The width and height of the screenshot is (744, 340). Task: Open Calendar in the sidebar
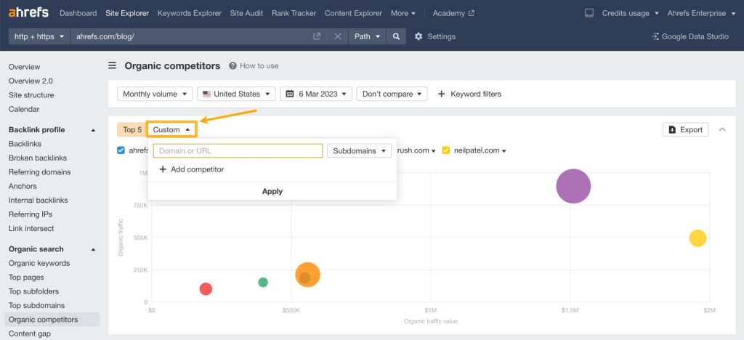(24, 109)
